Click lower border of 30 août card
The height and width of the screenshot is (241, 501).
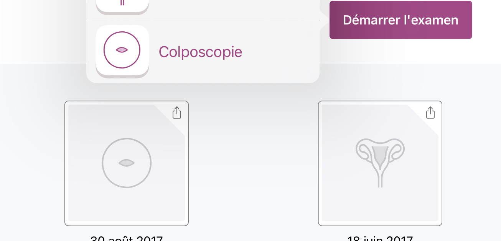point(127,225)
